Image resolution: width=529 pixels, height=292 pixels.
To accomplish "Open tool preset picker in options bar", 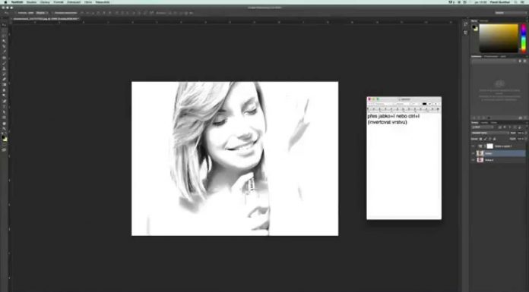I will click(x=7, y=13).
